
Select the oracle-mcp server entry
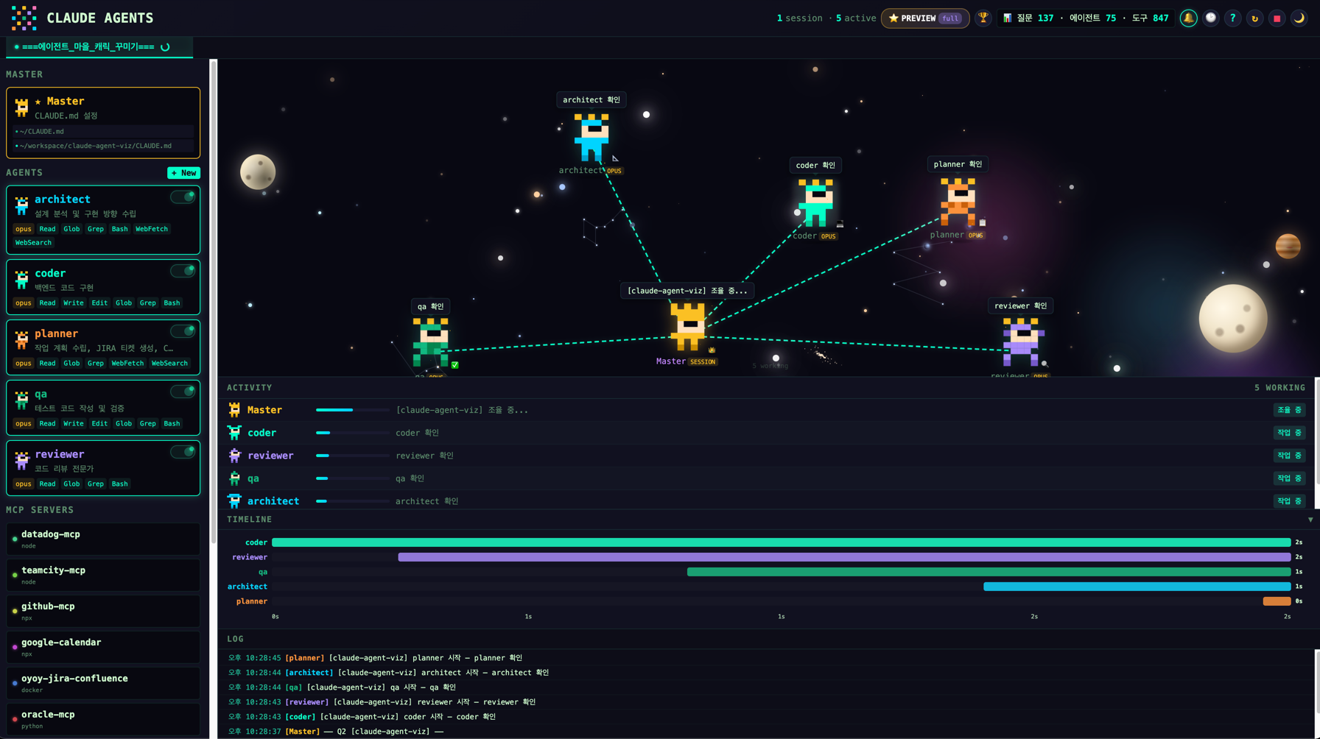pos(103,719)
